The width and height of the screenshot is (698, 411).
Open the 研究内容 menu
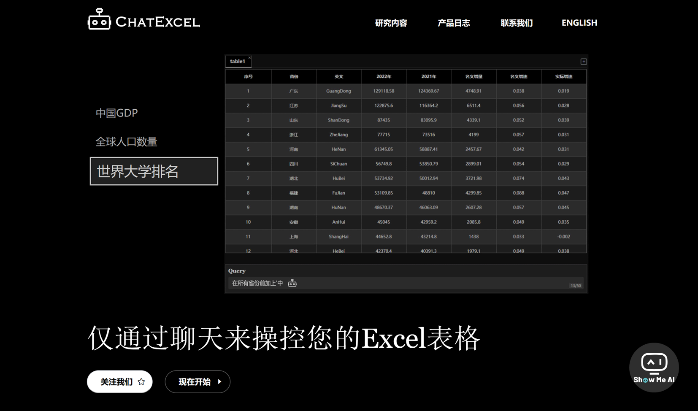391,23
